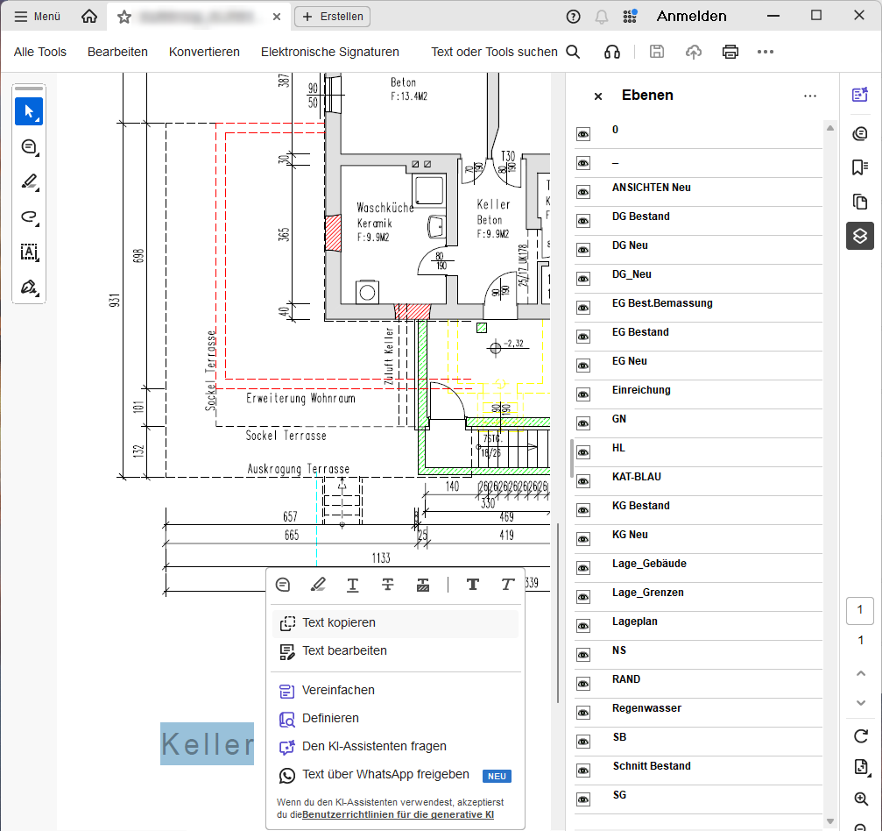The height and width of the screenshot is (831, 882).
Task: Hide the KAT-BLAU layer
Action: click(x=583, y=481)
